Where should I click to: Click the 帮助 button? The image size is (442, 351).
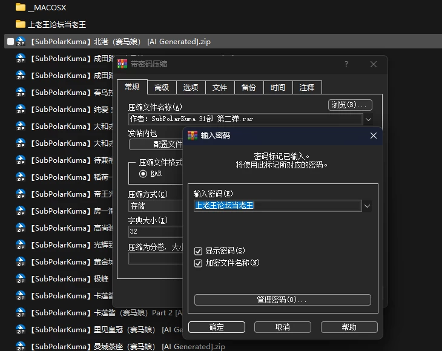pos(349,327)
